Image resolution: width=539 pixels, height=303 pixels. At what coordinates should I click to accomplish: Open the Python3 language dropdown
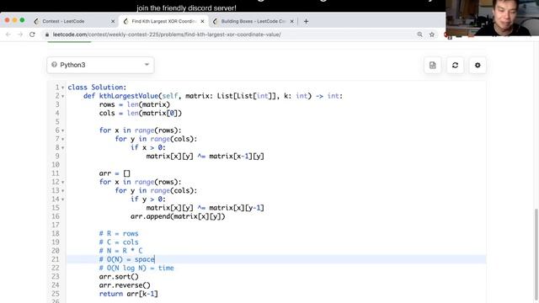click(x=100, y=65)
